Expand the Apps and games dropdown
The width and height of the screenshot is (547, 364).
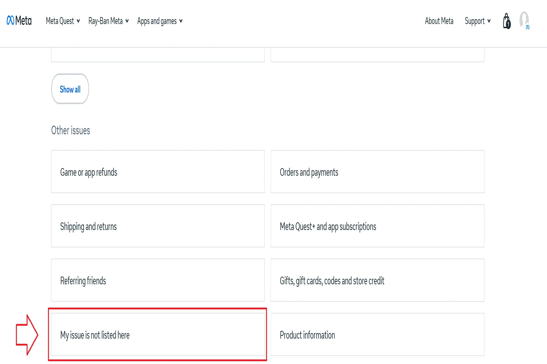tap(160, 21)
